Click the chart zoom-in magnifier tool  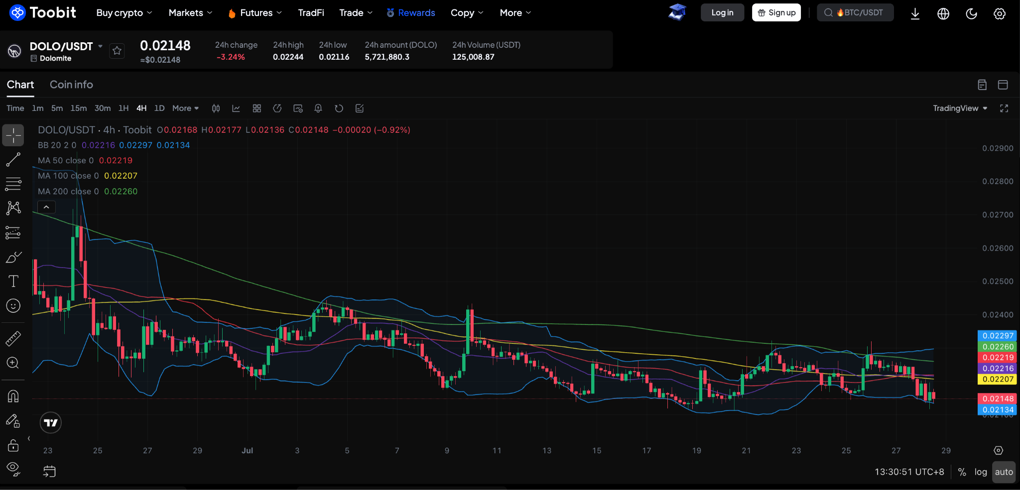click(x=13, y=363)
